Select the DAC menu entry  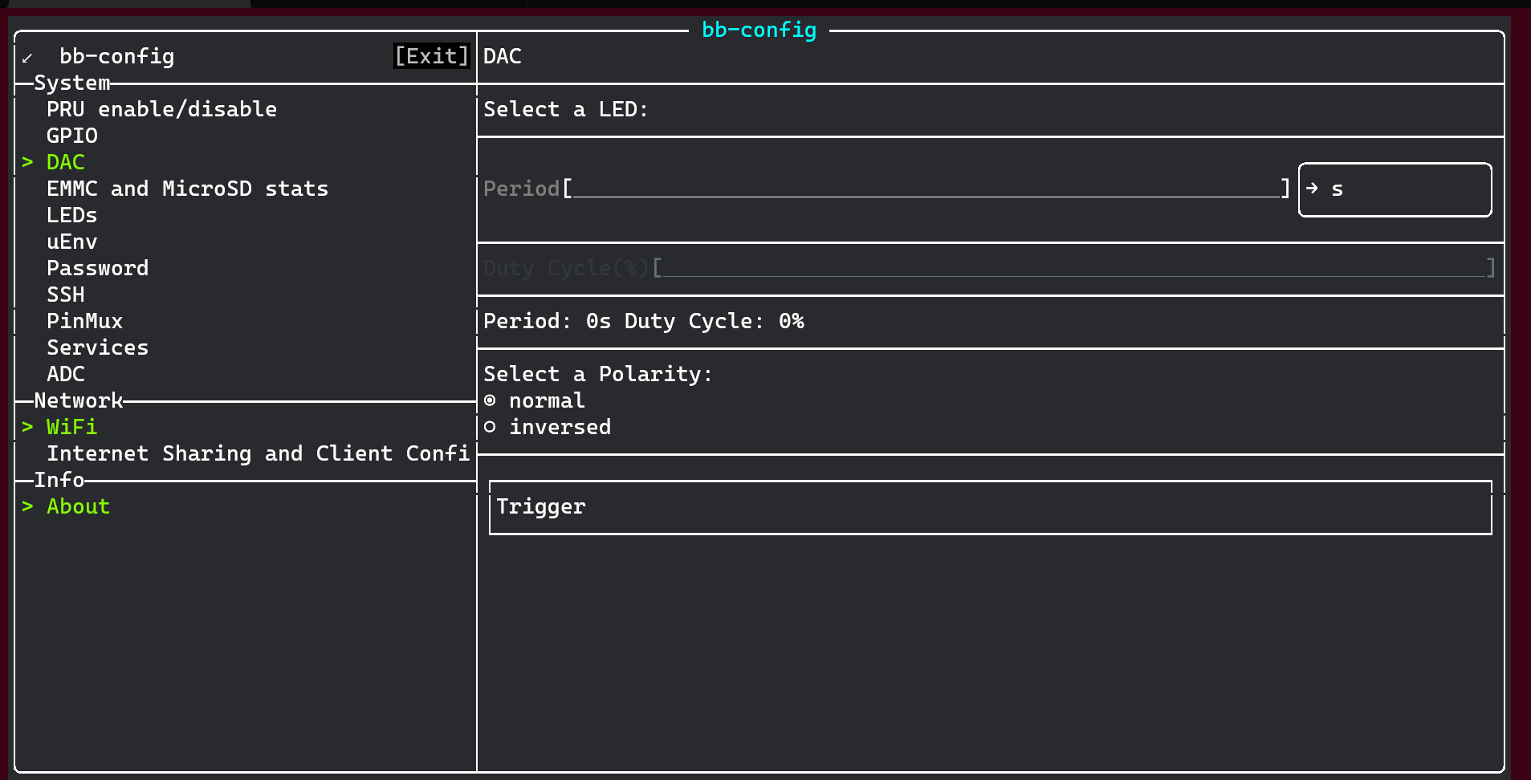point(66,162)
